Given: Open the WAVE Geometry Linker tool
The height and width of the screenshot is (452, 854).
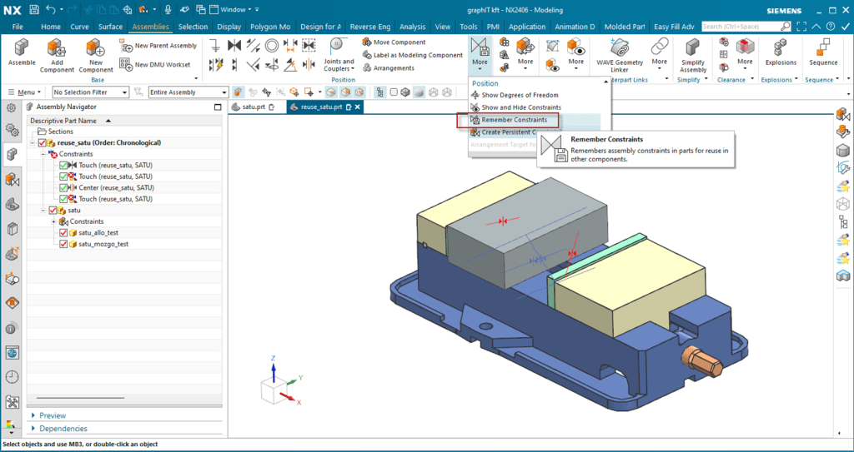Looking at the screenshot, I should coord(619,47).
